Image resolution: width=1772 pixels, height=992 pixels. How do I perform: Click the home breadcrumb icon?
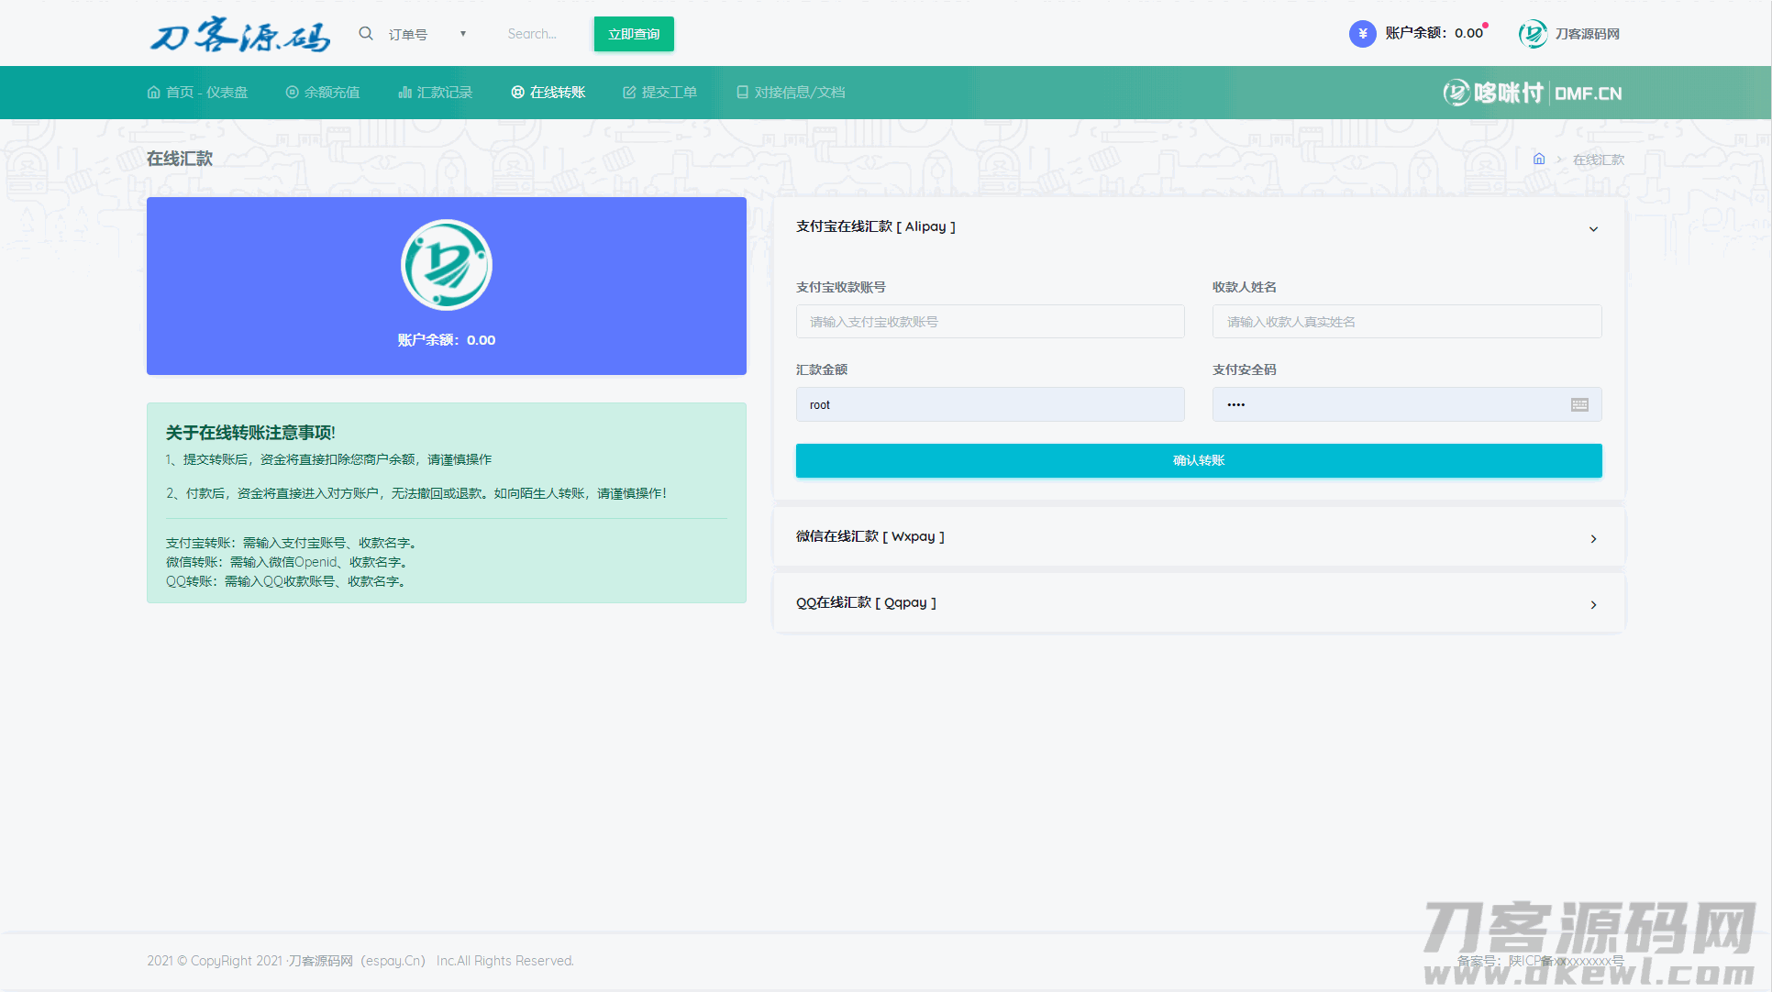(1539, 160)
